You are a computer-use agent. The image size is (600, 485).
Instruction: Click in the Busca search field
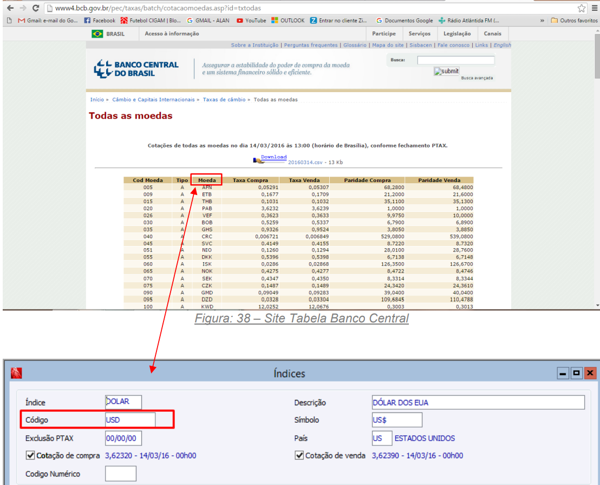pos(456,60)
